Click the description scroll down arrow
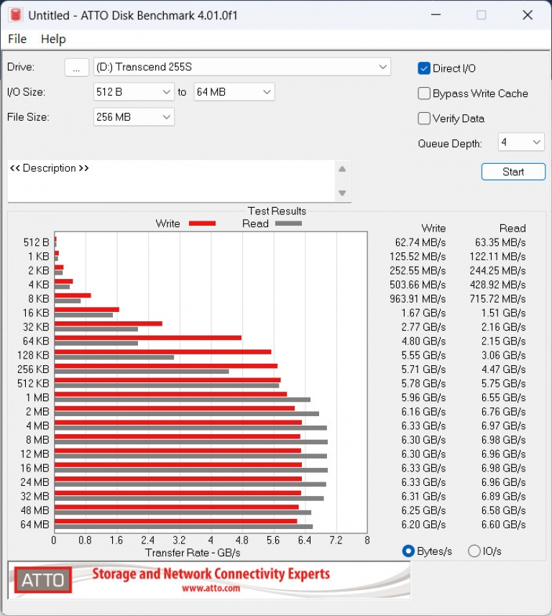This screenshot has width=552, height=616. coord(342,193)
